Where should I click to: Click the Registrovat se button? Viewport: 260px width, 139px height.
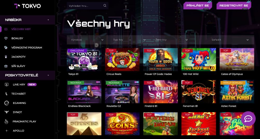pyautogui.click(x=234, y=5)
